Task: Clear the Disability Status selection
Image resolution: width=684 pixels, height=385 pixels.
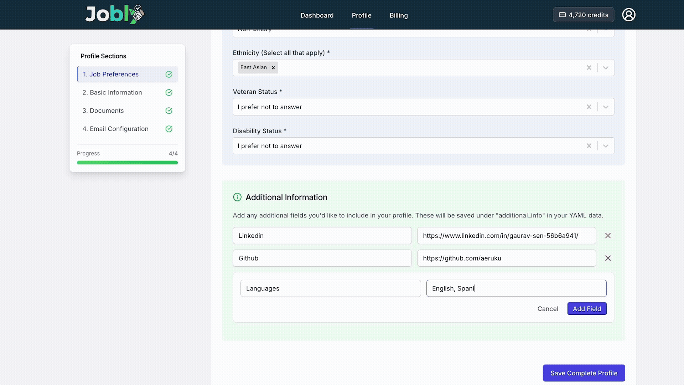Action: tap(589, 146)
